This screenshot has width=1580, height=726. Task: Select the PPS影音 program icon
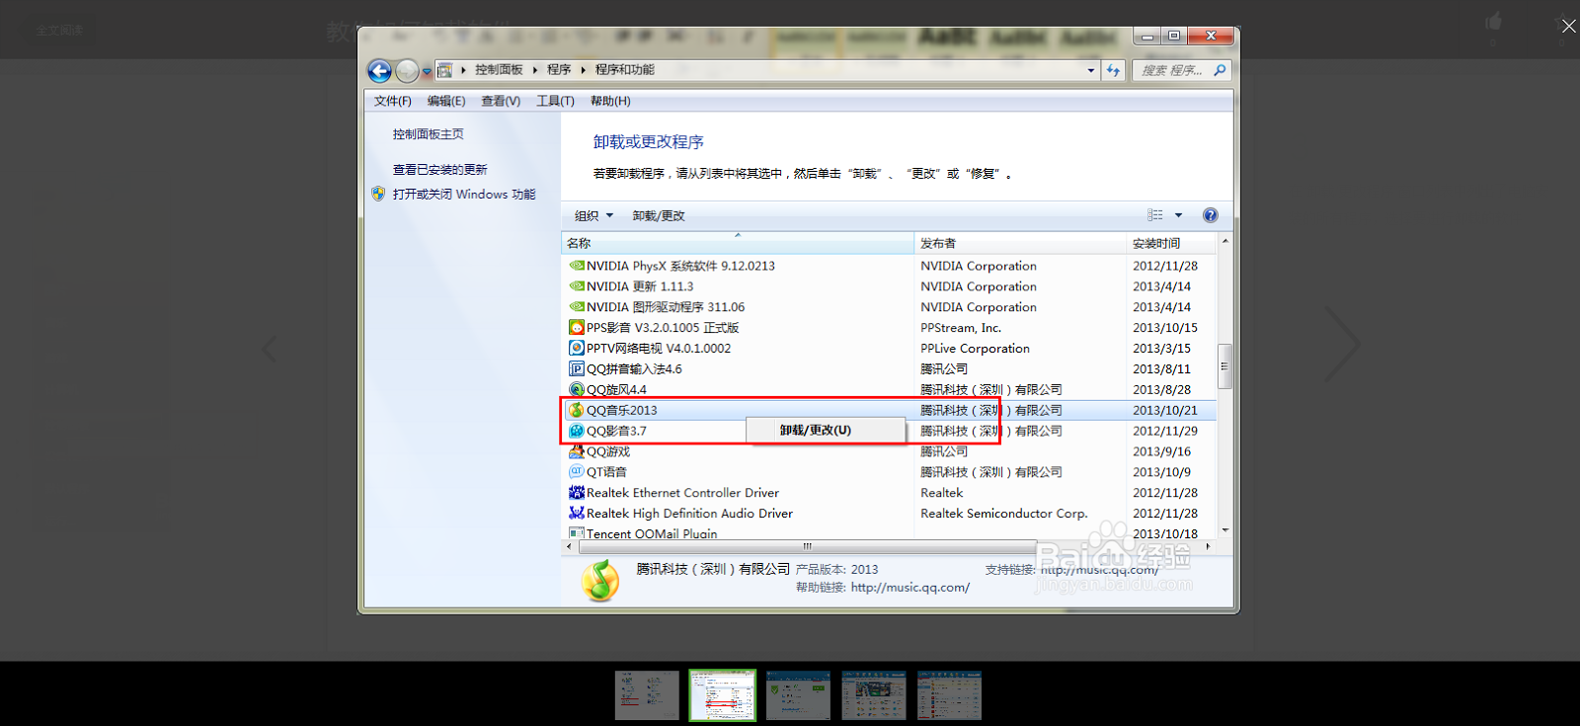pyautogui.click(x=577, y=327)
